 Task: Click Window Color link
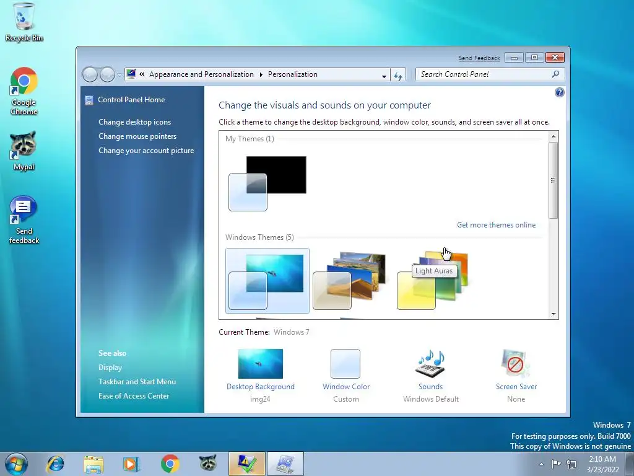pyautogui.click(x=346, y=387)
